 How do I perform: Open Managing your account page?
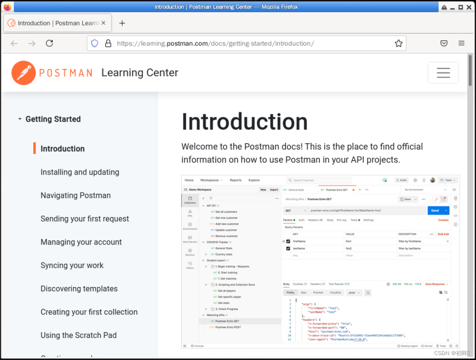coord(81,242)
